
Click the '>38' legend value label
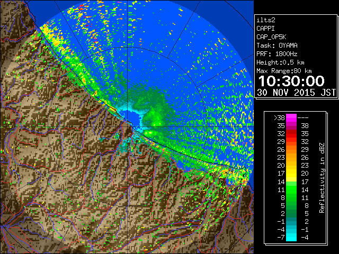(x=279, y=118)
